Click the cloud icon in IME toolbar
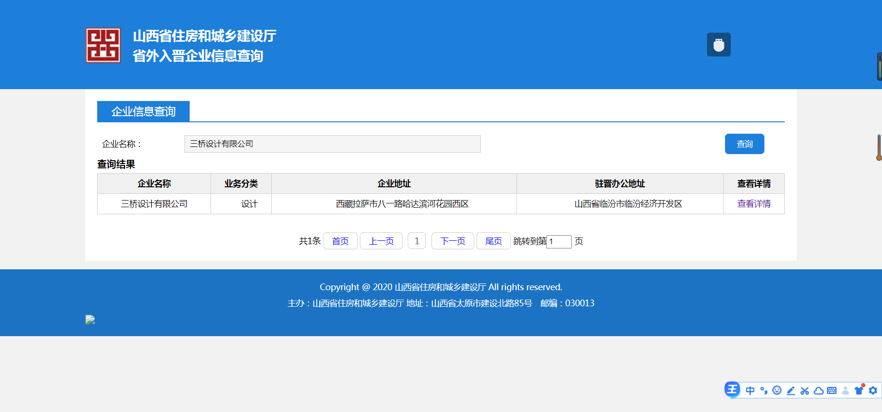The image size is (882, 412). [818, 391]
